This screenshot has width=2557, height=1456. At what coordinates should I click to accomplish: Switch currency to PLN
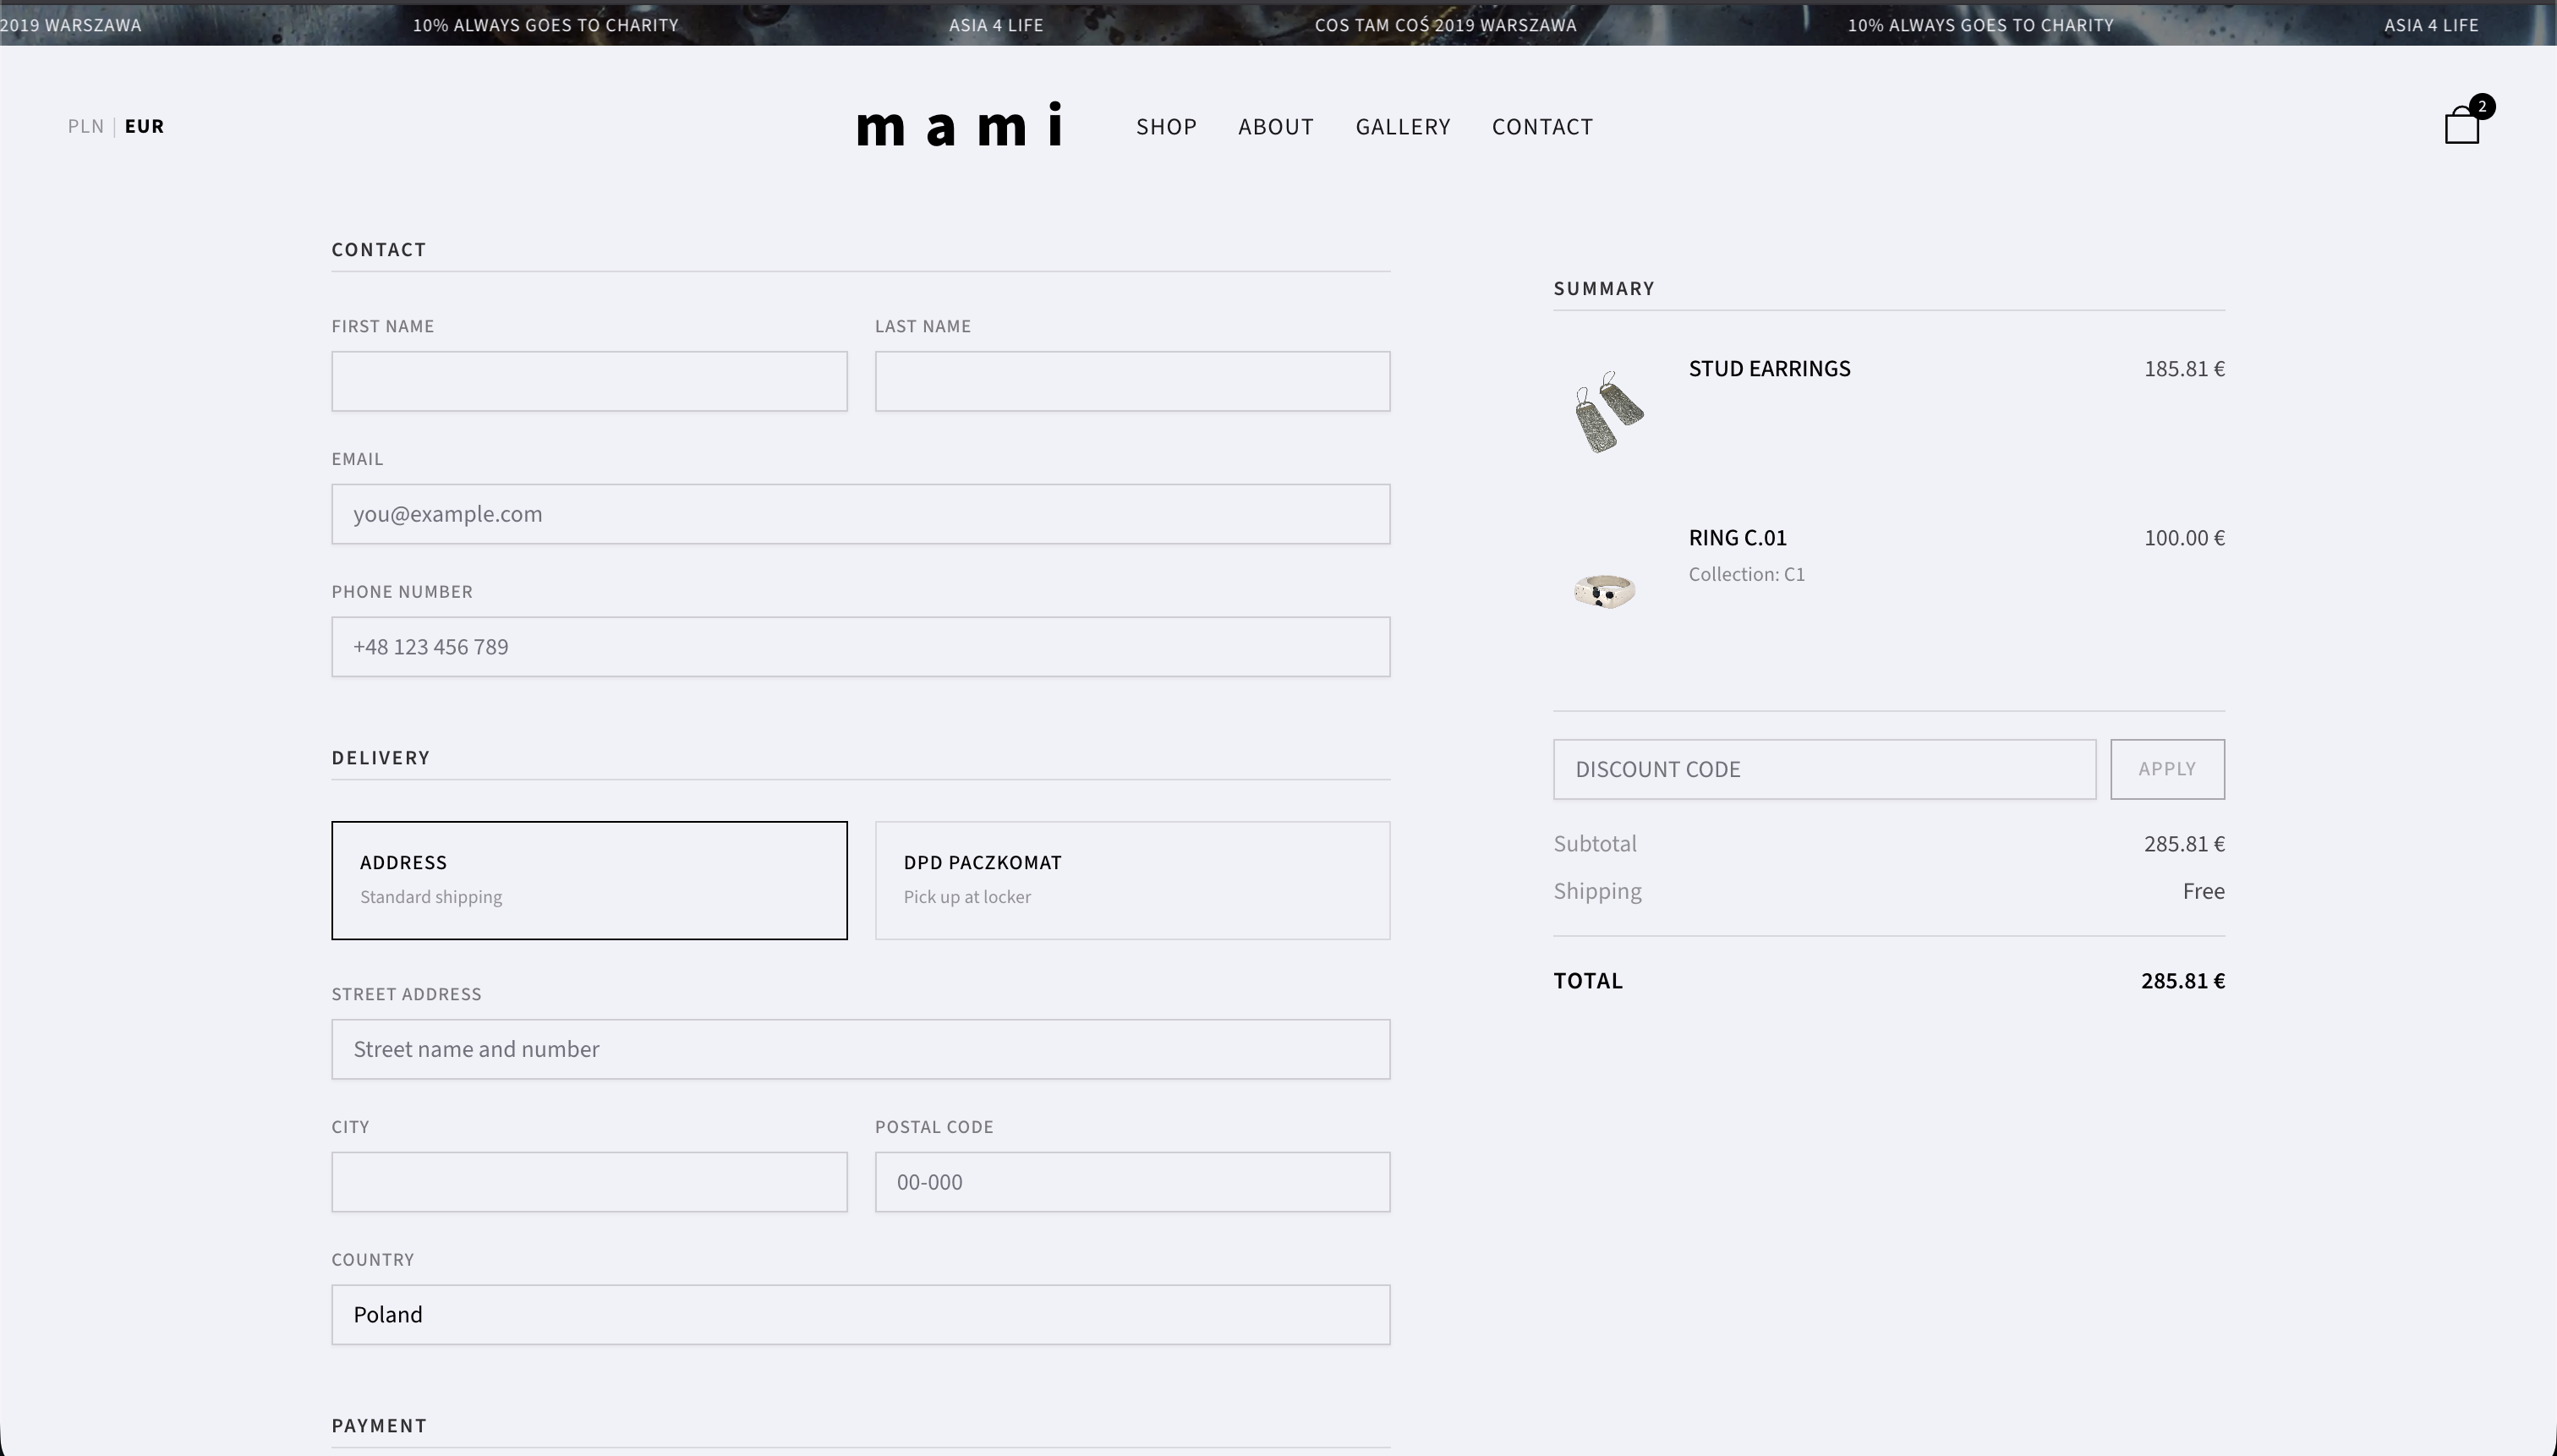85,126
